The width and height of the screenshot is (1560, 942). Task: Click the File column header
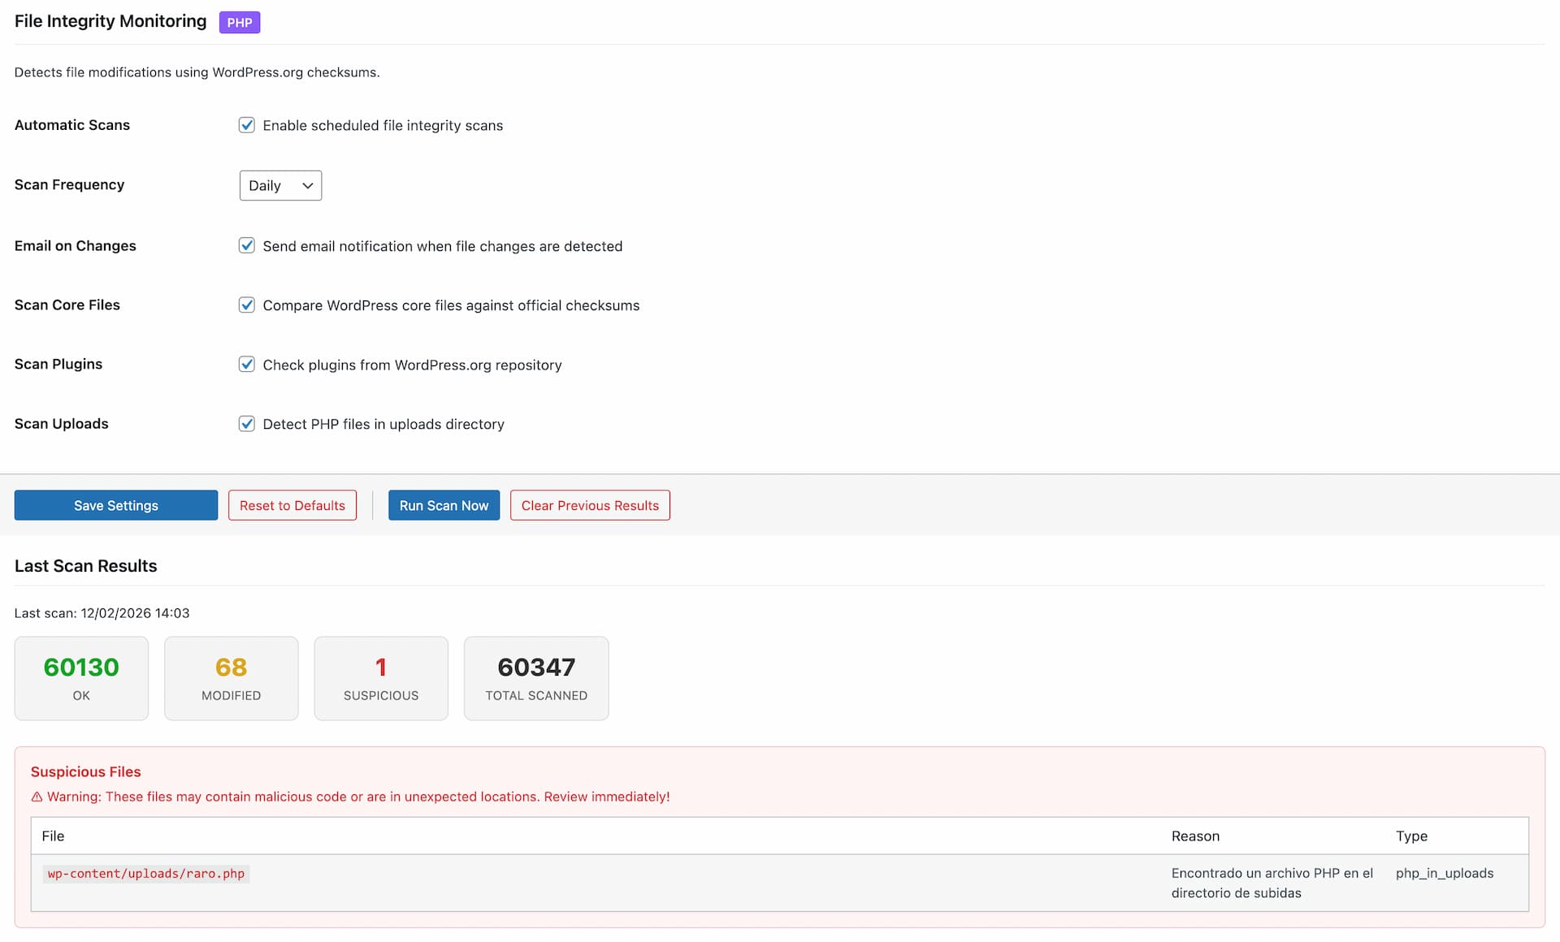tap(53, 836)
